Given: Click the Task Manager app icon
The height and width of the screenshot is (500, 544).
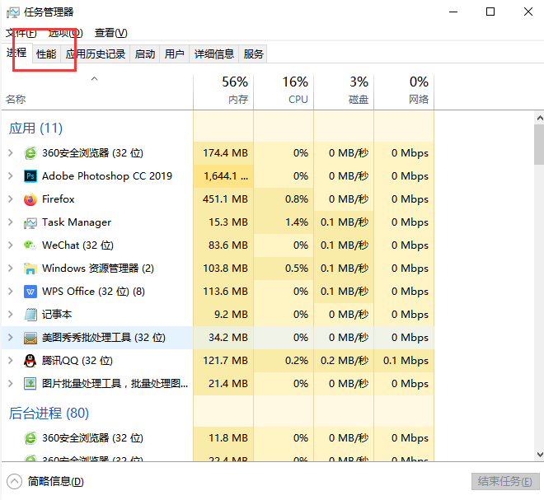Looking at the screenshot, I should click(x=30, y=222).
